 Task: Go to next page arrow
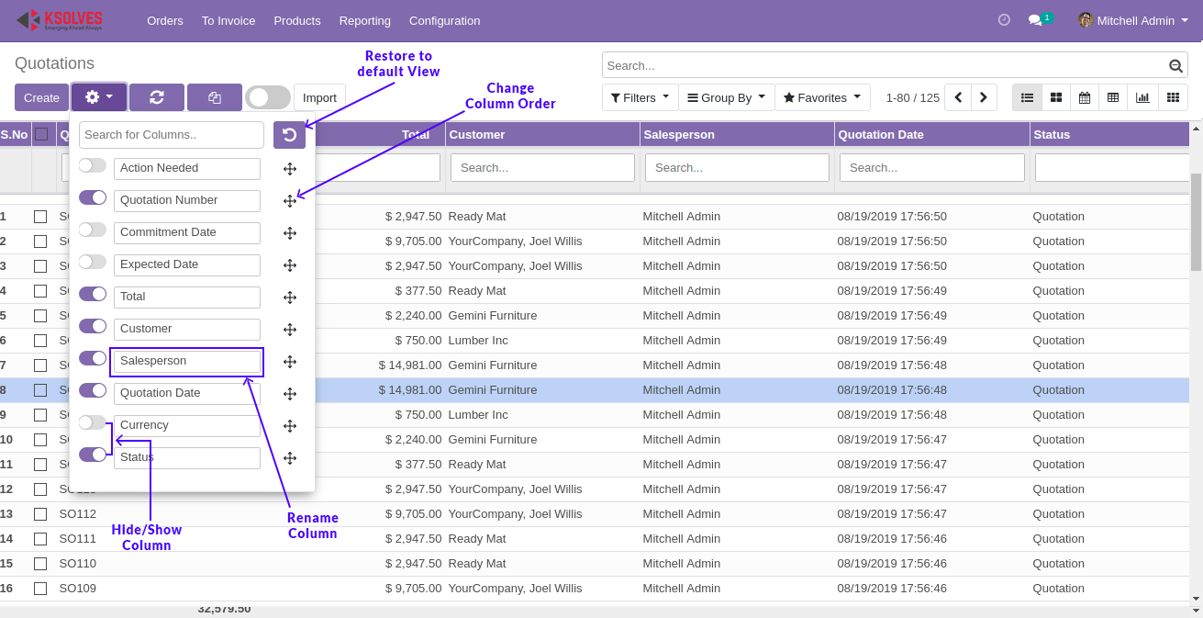tap(984, 97)
